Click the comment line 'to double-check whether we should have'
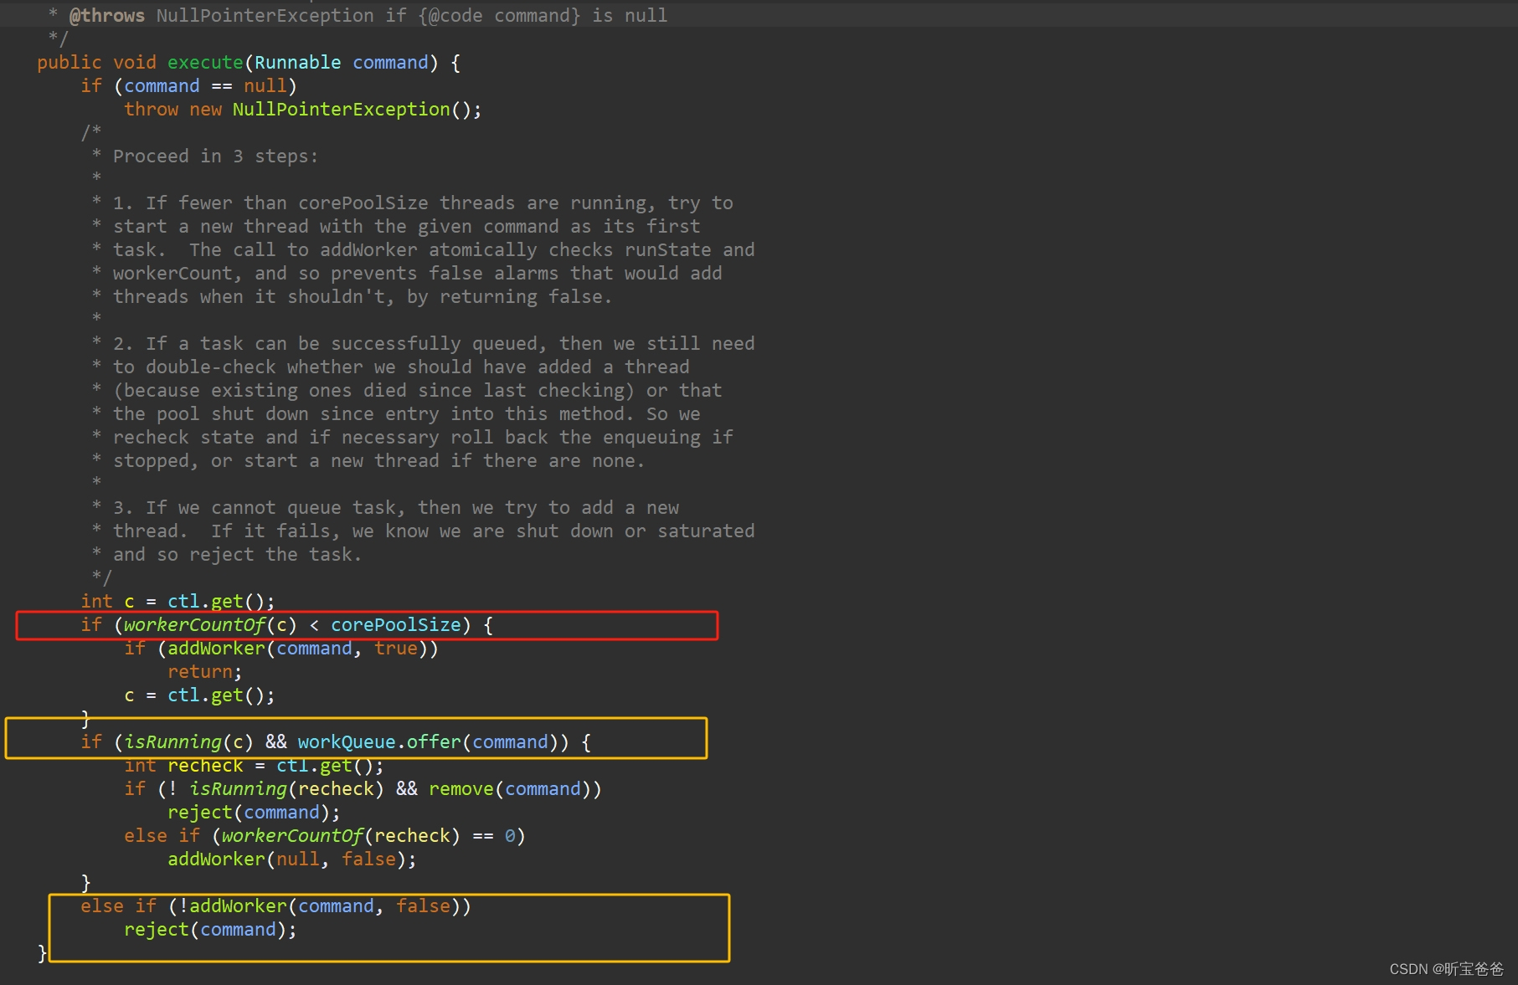 click(x=401, y=367)
